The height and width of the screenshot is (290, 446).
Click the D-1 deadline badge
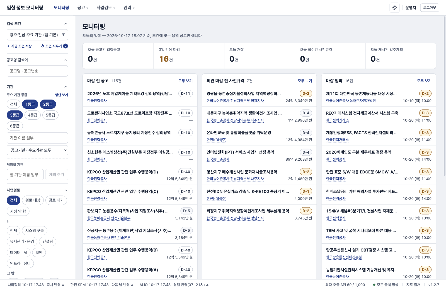pyautogui.click(x=306, y=192)
